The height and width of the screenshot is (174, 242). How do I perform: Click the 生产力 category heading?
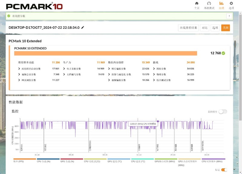point(67,62)
